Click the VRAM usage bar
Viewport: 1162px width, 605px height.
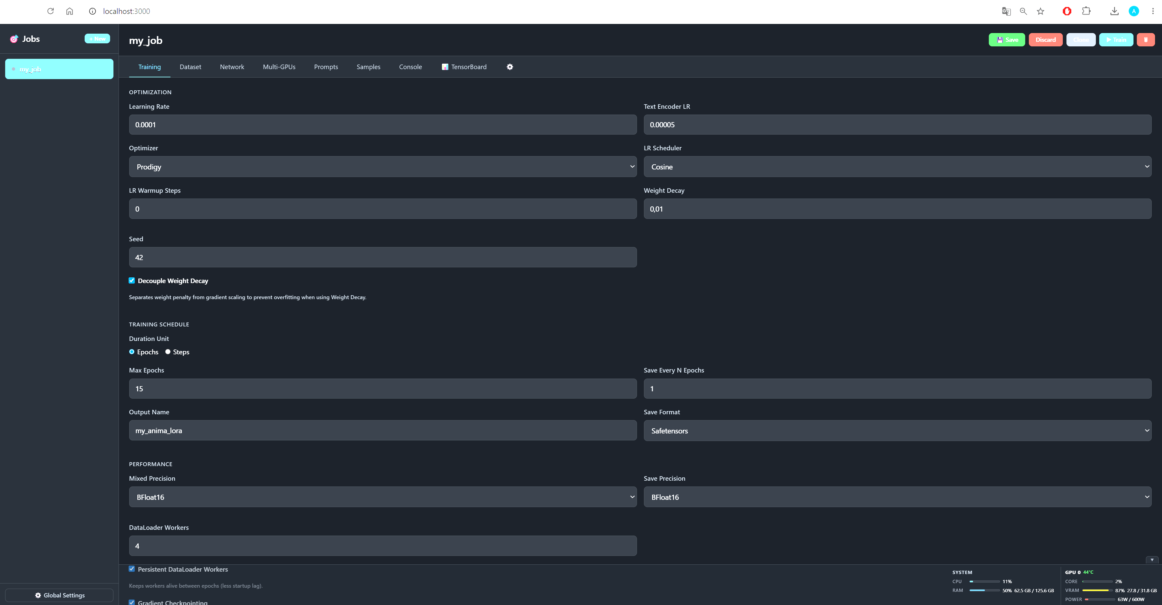click(1097, 590)
